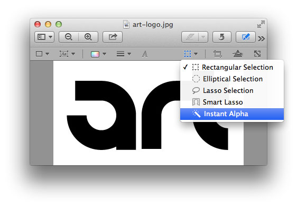Open the Share button
Viewport: 297px width, 207px height.
tap(113, 37)
